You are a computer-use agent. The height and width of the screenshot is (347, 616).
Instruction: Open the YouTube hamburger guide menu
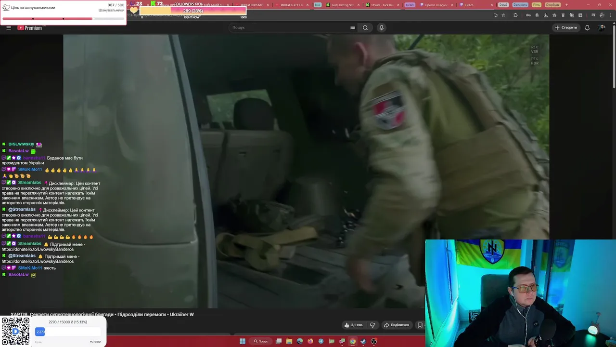point(8,27)
